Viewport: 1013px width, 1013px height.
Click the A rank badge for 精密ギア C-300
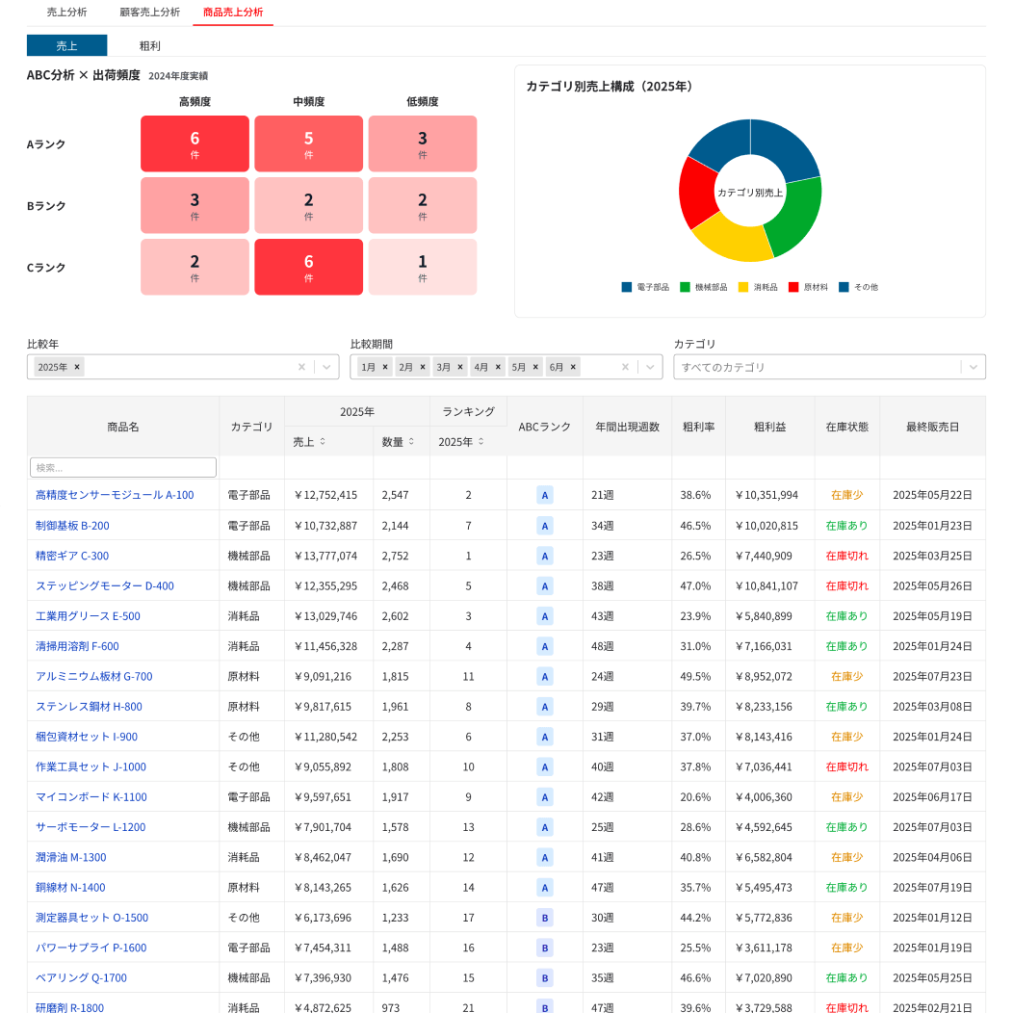tap(545, 556)
